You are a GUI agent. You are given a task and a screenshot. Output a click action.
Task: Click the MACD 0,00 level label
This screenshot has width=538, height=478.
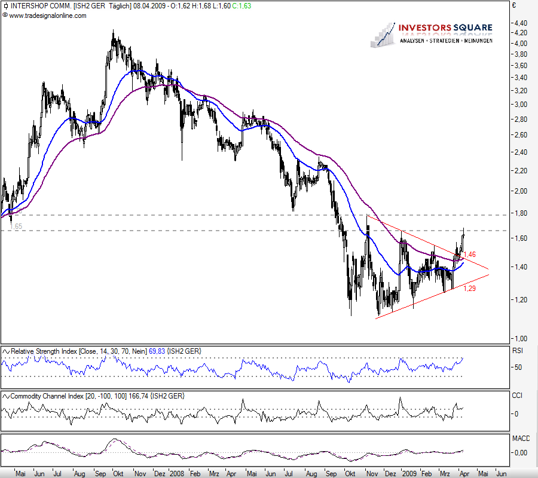click(x=521, y=453)
